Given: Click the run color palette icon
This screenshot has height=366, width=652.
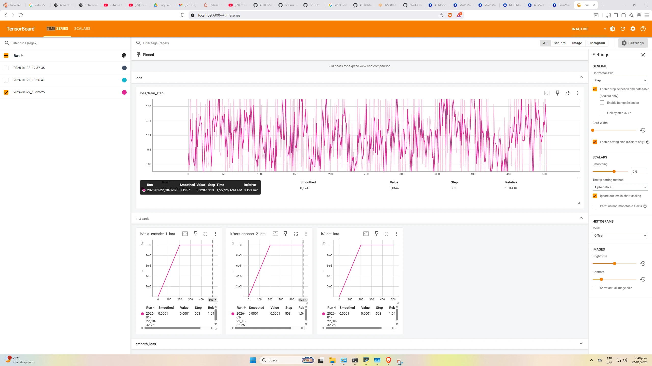Looking at the screenshot, I should [124, 55].
